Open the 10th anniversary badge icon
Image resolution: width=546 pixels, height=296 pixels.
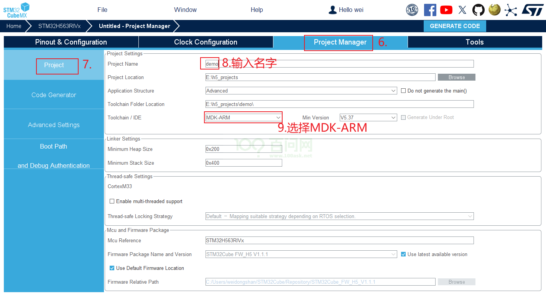coord(412,10)
